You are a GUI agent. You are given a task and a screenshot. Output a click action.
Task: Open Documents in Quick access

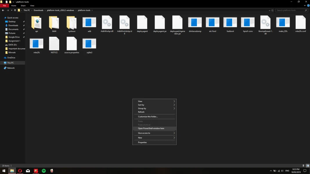coord(13,30)
